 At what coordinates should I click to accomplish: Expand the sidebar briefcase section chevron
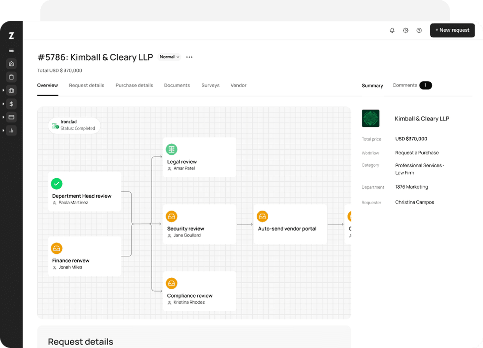[x=4, y=91]
